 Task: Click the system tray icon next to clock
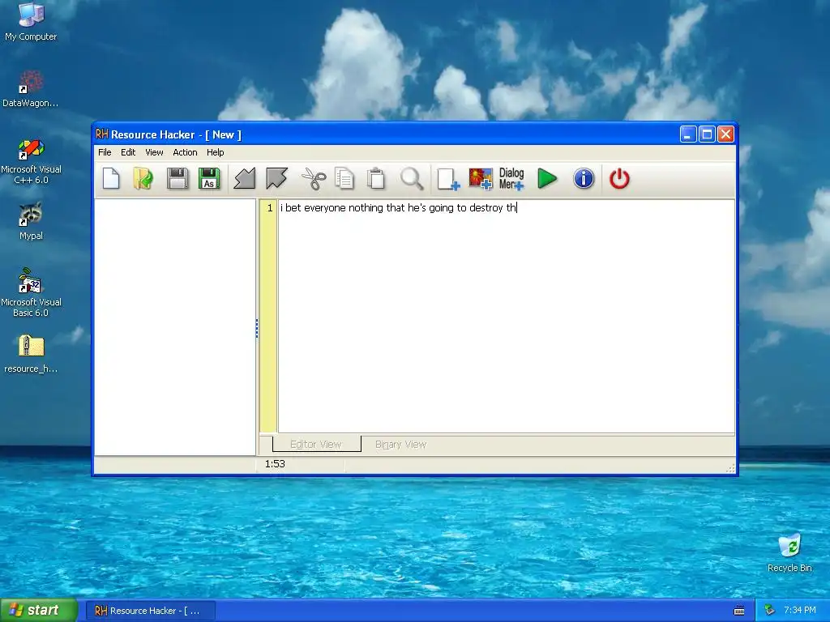pos(769,611)
